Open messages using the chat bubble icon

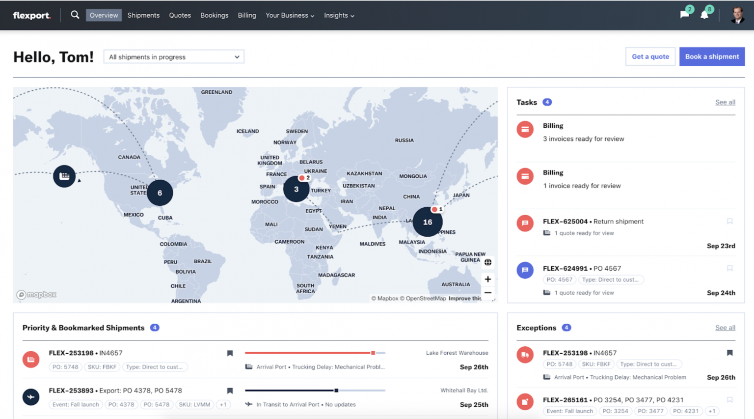coord(684,14)
